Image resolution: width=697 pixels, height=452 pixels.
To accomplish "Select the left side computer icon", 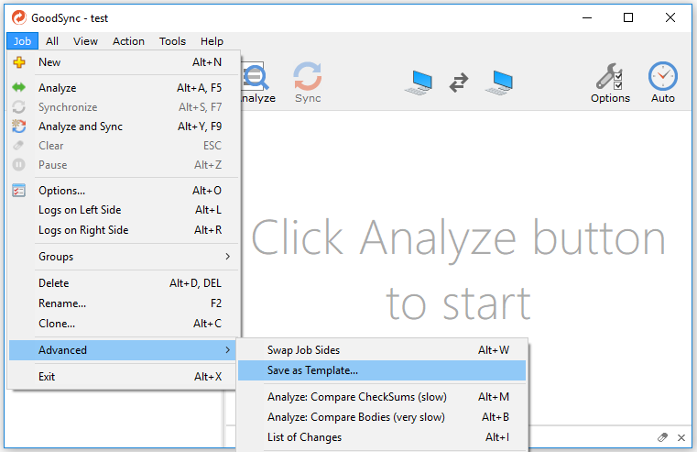I will click(x=419, y=83).
